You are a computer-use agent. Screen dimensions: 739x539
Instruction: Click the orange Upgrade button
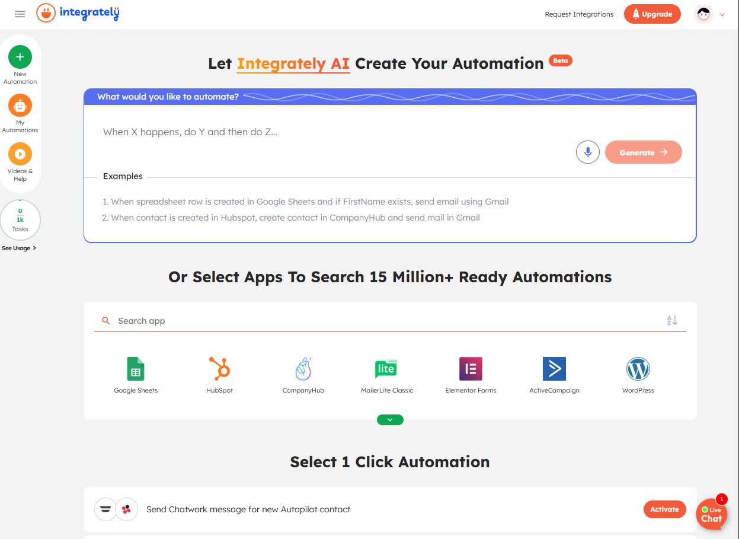(652, 14)
